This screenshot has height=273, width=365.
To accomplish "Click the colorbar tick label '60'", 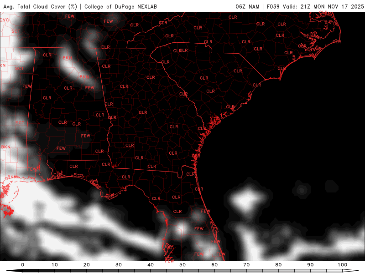I will click(x=214, y=265).
